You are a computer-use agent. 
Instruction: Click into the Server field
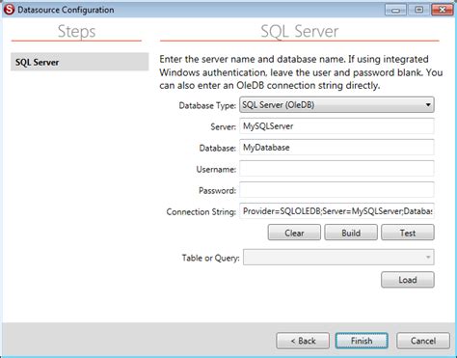[336, 126]
